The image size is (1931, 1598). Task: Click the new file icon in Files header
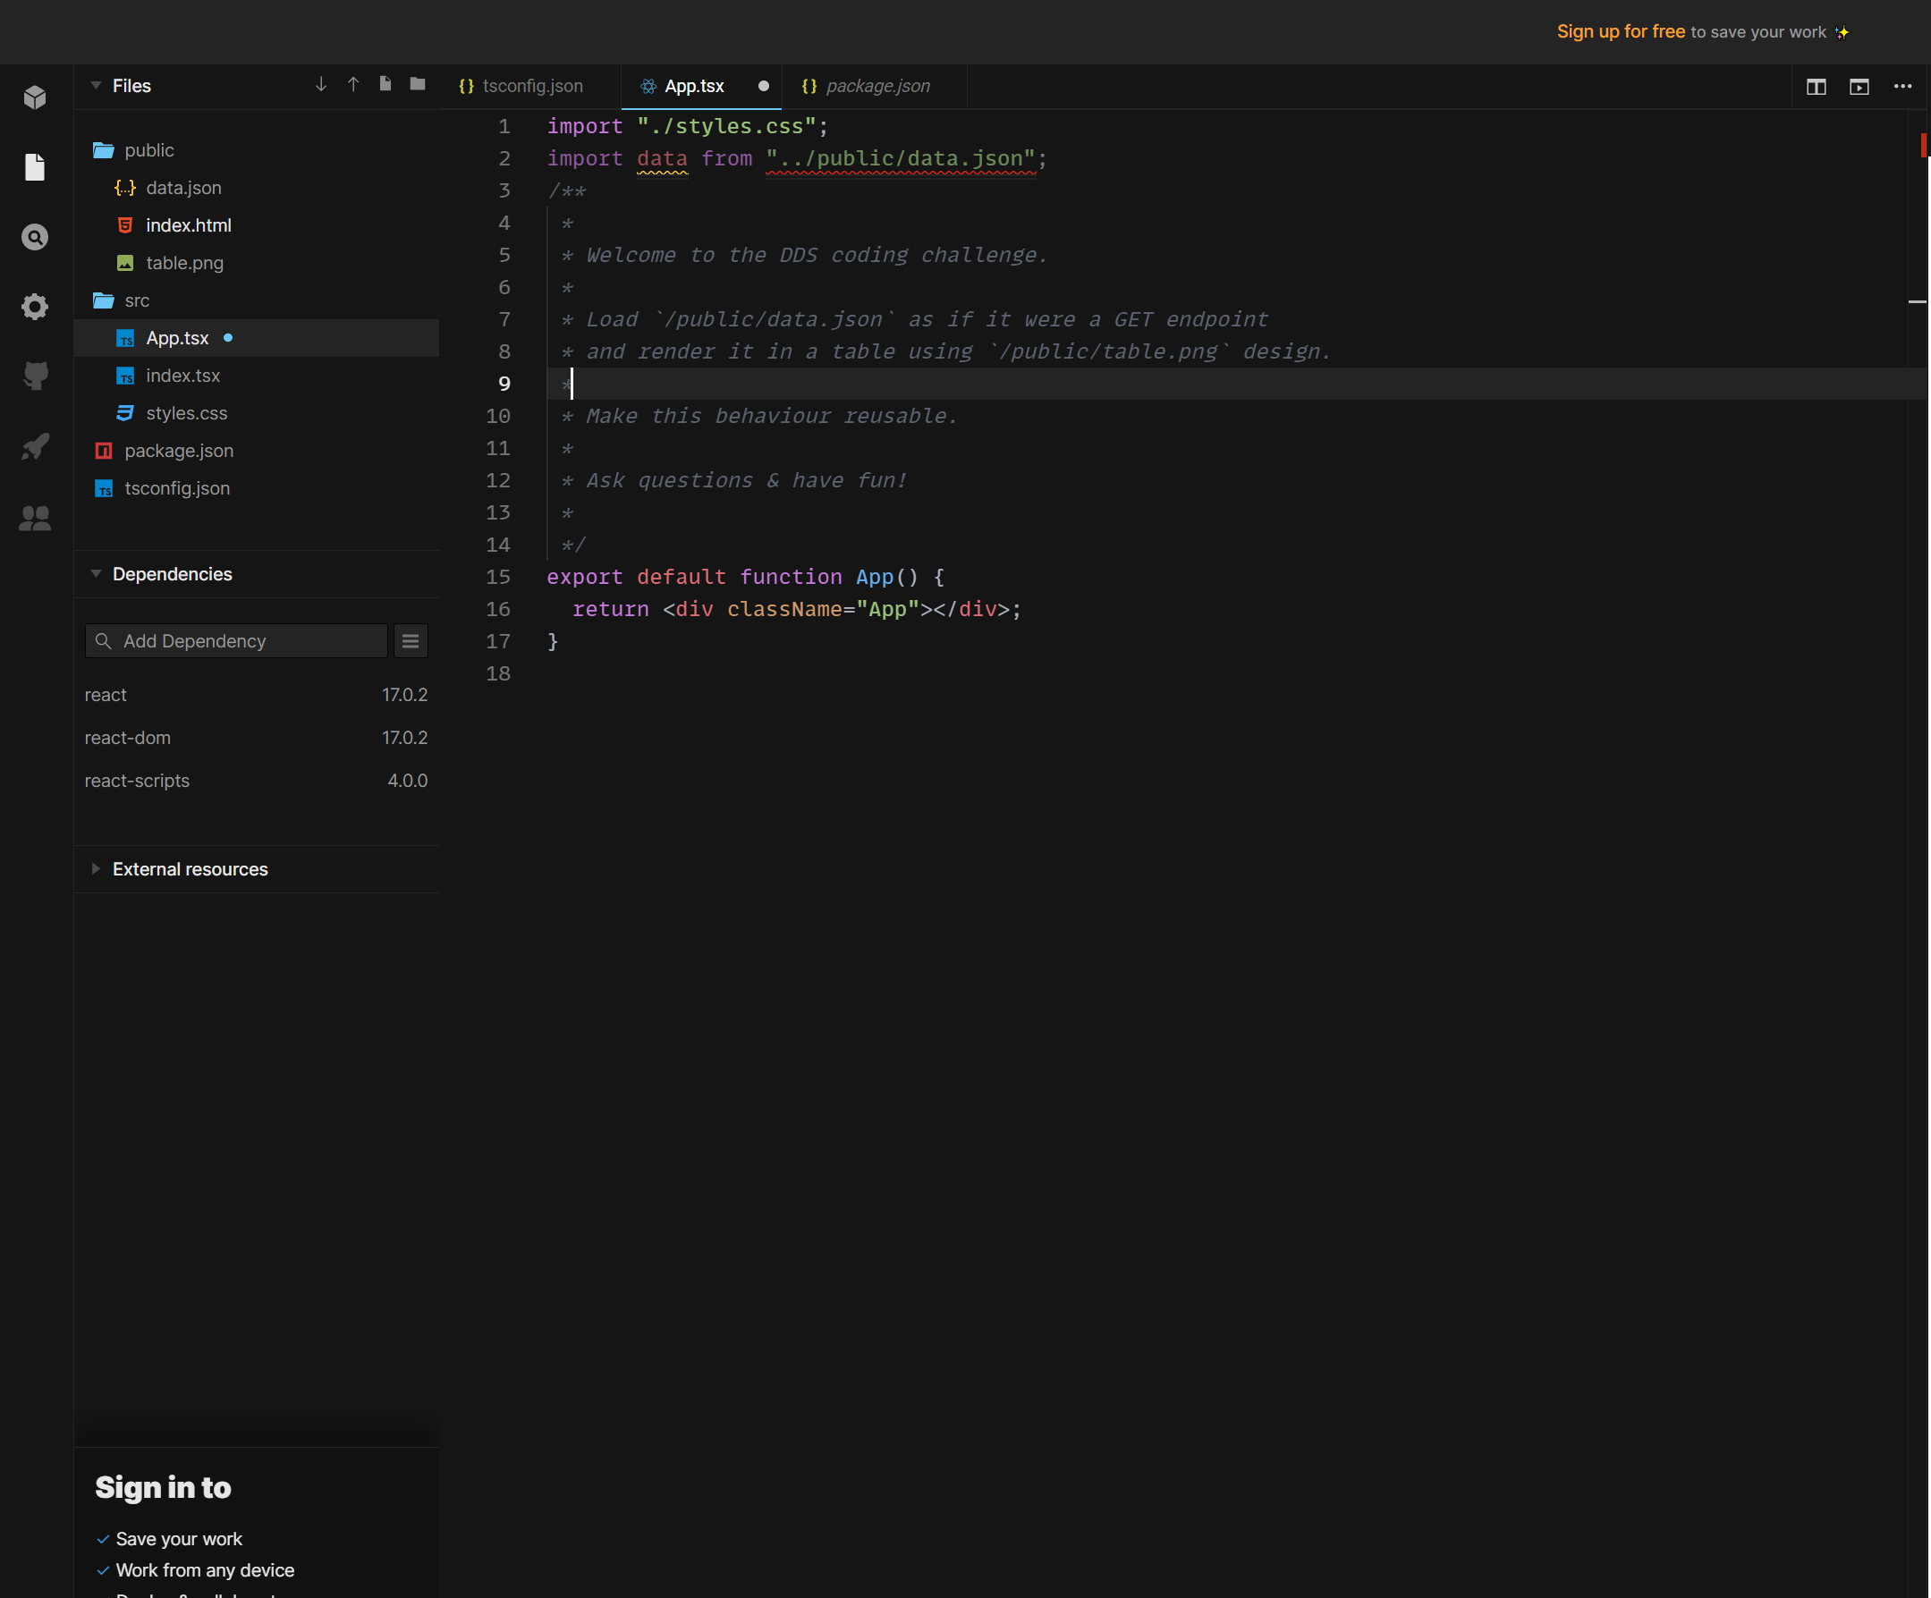point(385,85)
